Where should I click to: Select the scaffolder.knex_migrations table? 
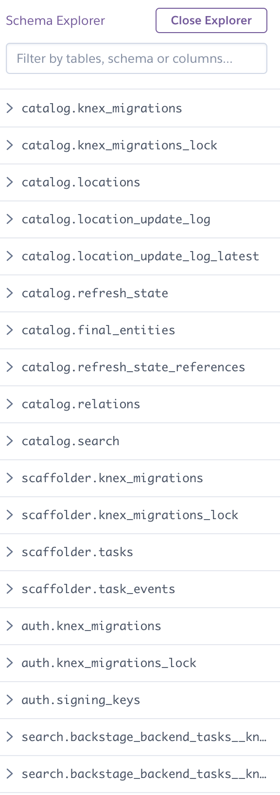[112, 478]
